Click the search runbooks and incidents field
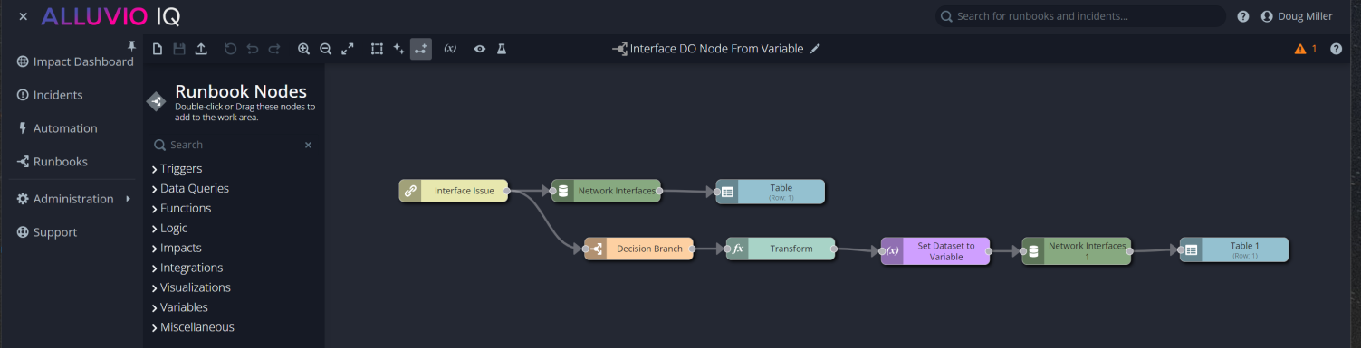This screenshot has width=1361, height=348. (x=1080, y=16)
